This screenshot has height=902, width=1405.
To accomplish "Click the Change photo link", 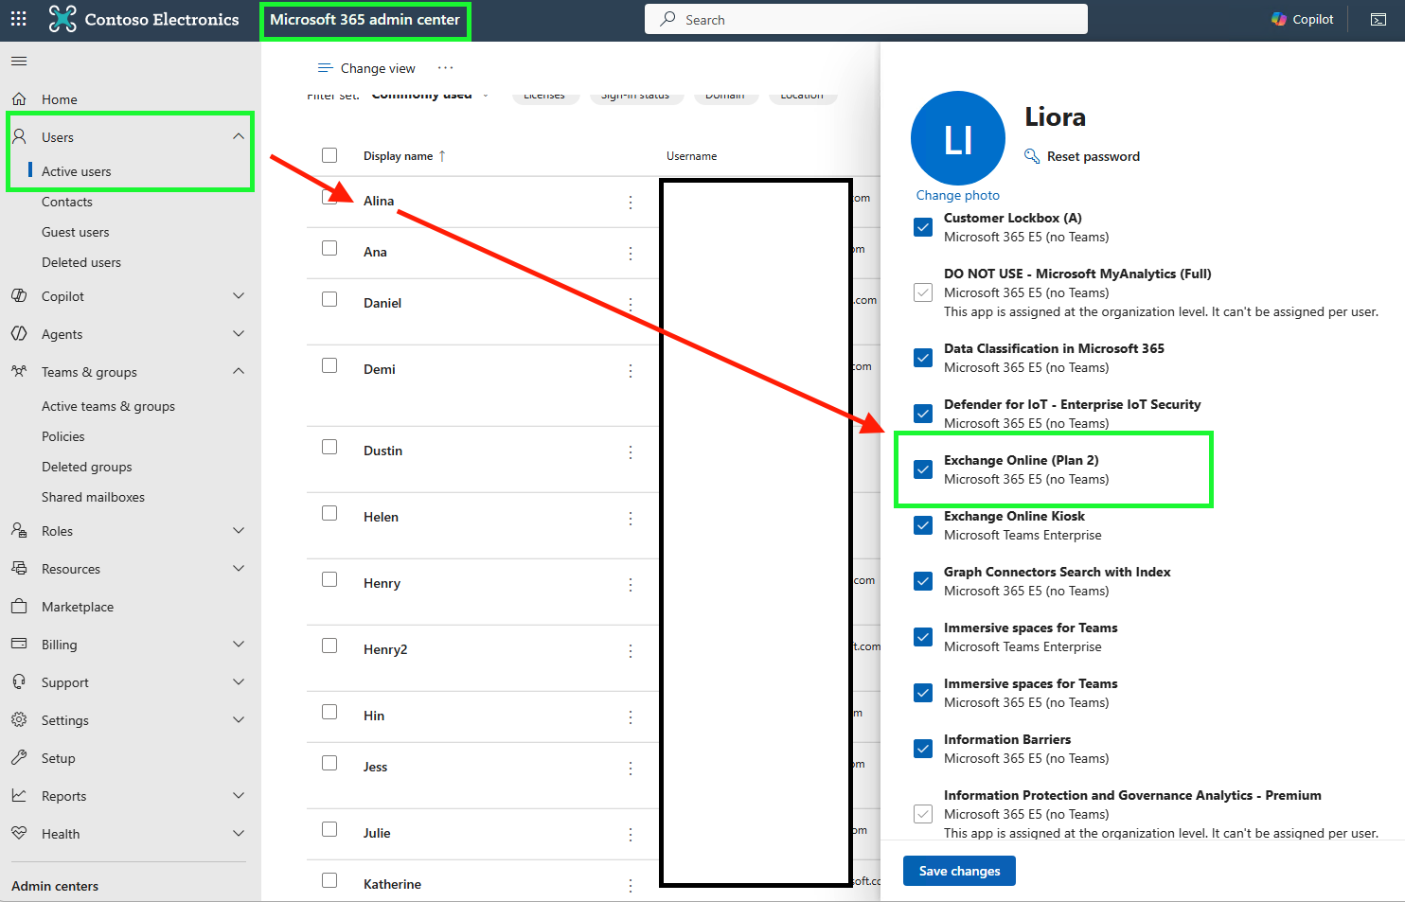I will [957, 195].
